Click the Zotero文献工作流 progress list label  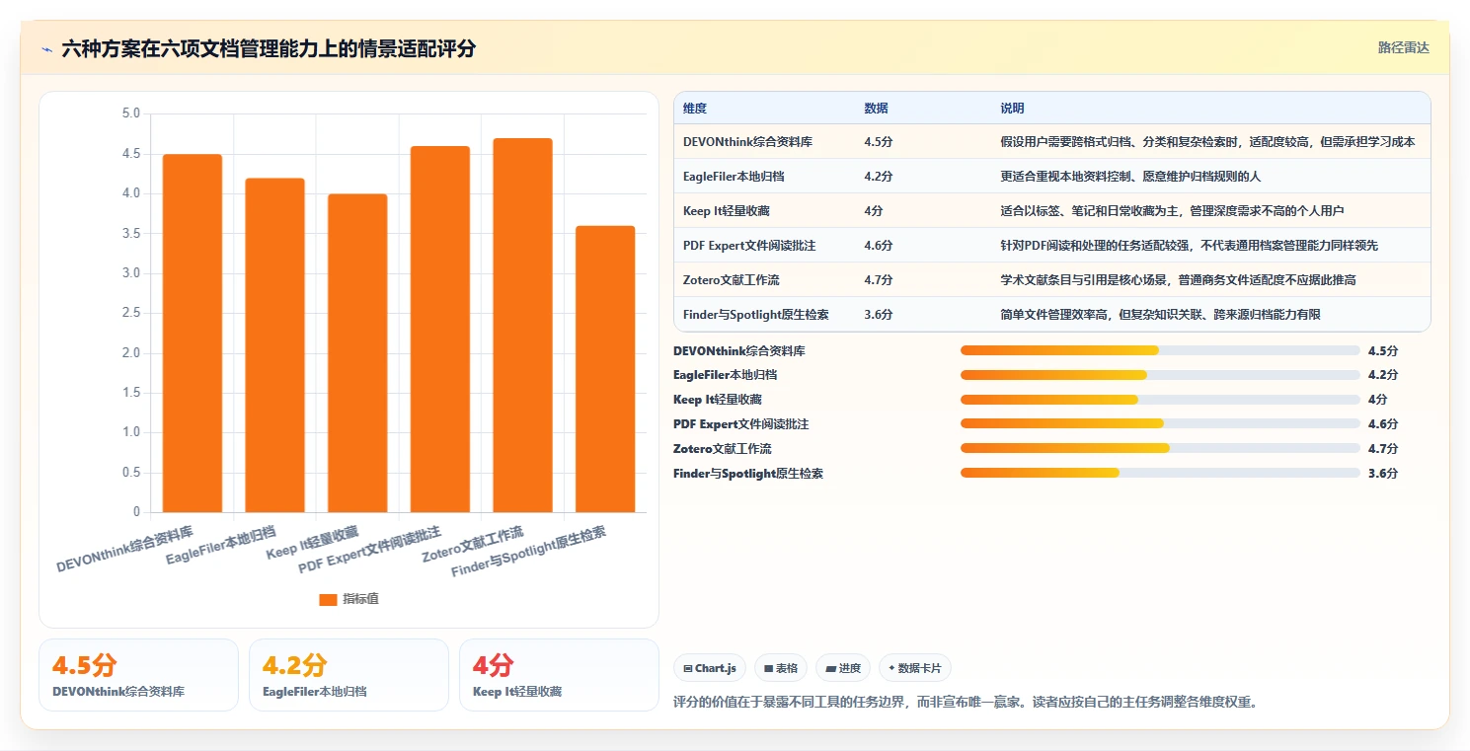722,449
